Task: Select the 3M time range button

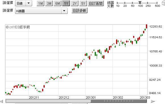Action: click(x=49, y=3)
